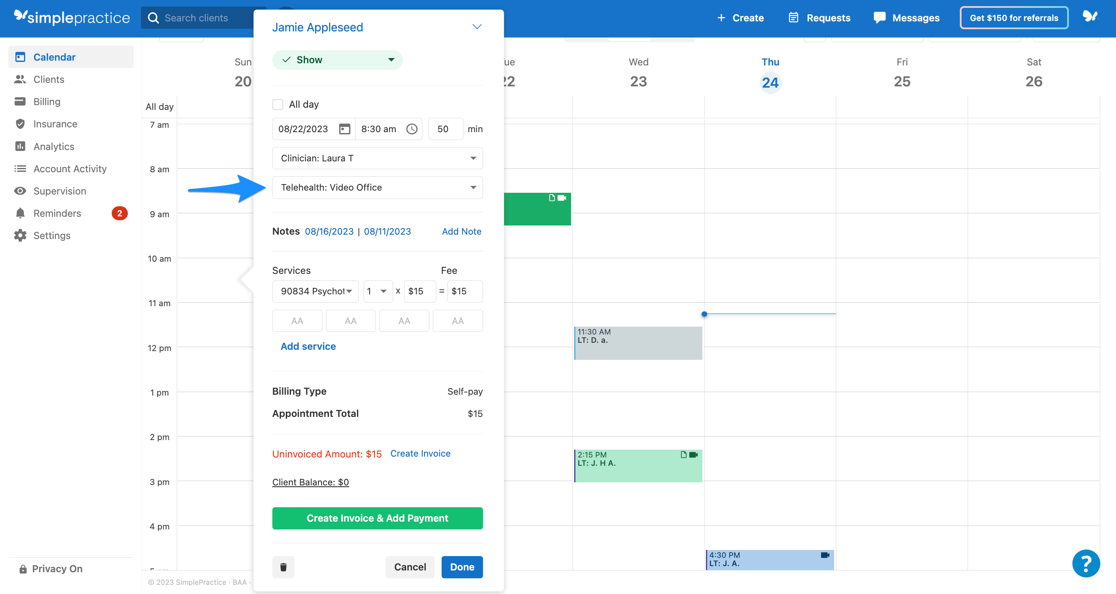Image resolution: width=1116 pixels, height=594 pixels.
Task: Open the Telehealth: Video Office location dropdown
Action: tap(377, 187)
